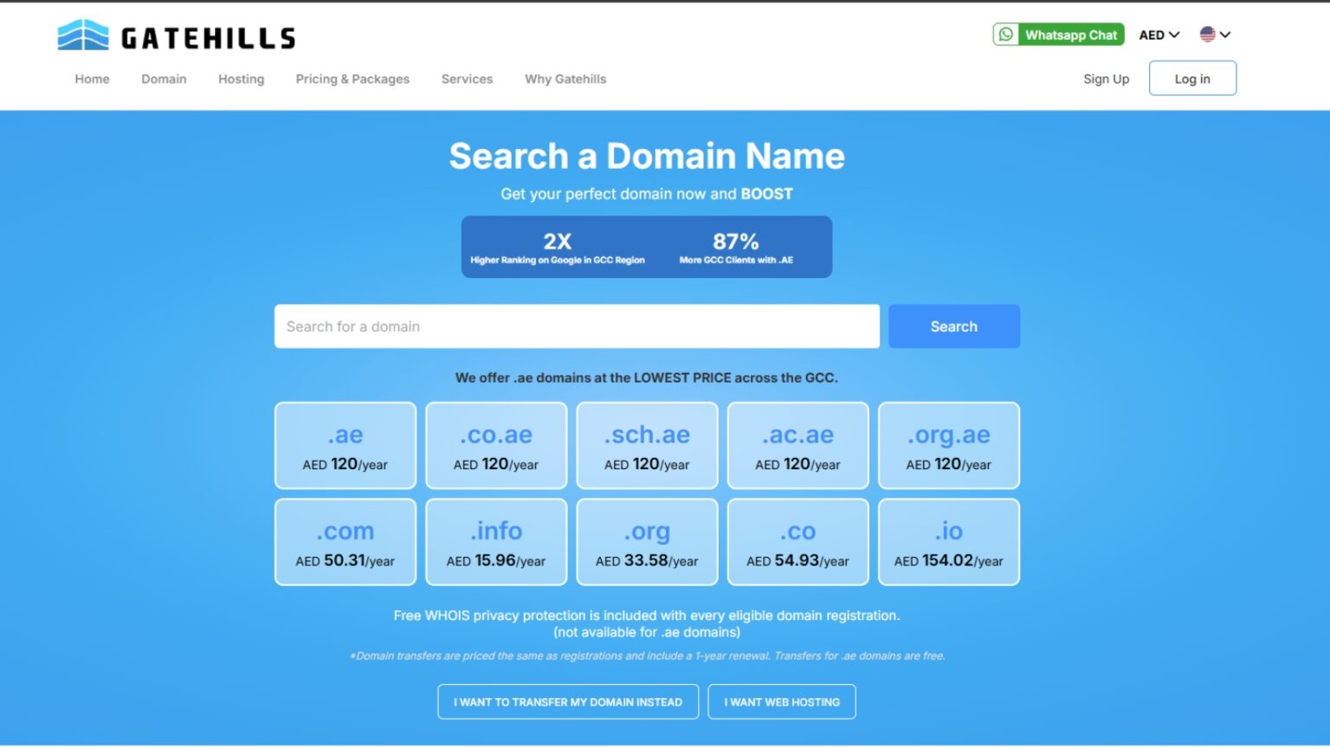Click the blue Search button
Viewport: 1330px width, 749px height.
point(953,326)
